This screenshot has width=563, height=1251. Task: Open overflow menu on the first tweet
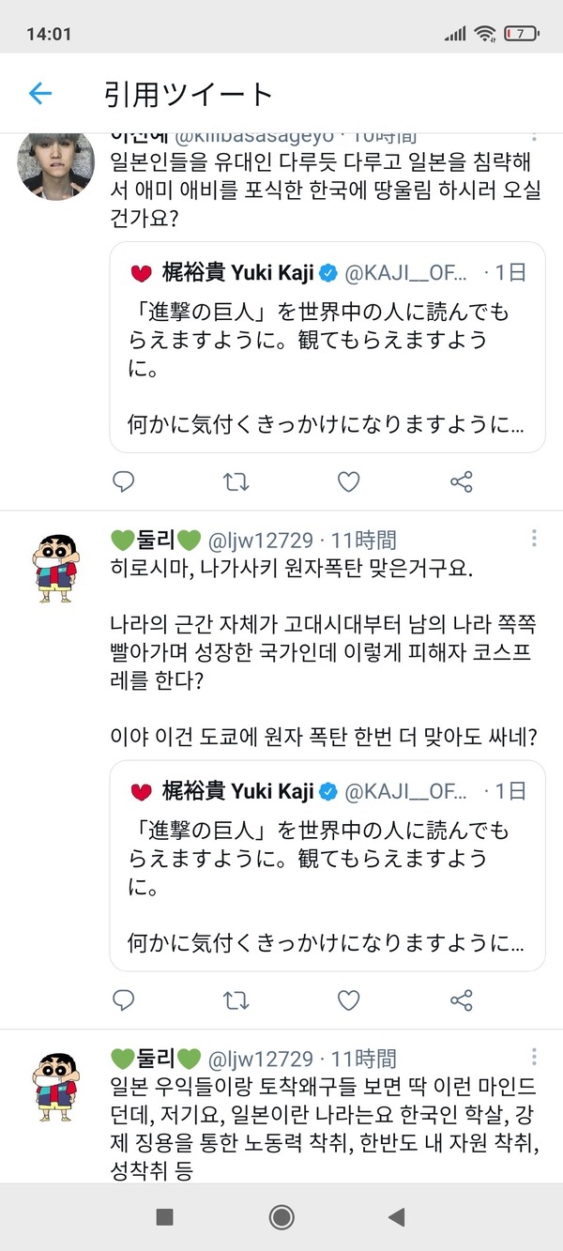click(534, 136)
